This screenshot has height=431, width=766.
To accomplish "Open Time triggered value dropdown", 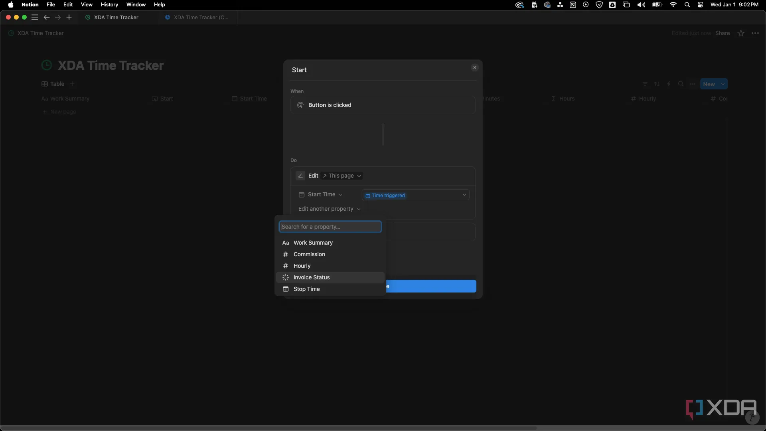I will (415, 195).
